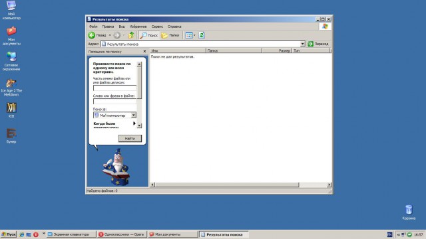Open the forward history dropdown arrow
The width and height of the screenshot is (426, 239).
click(x=124, y=35)
